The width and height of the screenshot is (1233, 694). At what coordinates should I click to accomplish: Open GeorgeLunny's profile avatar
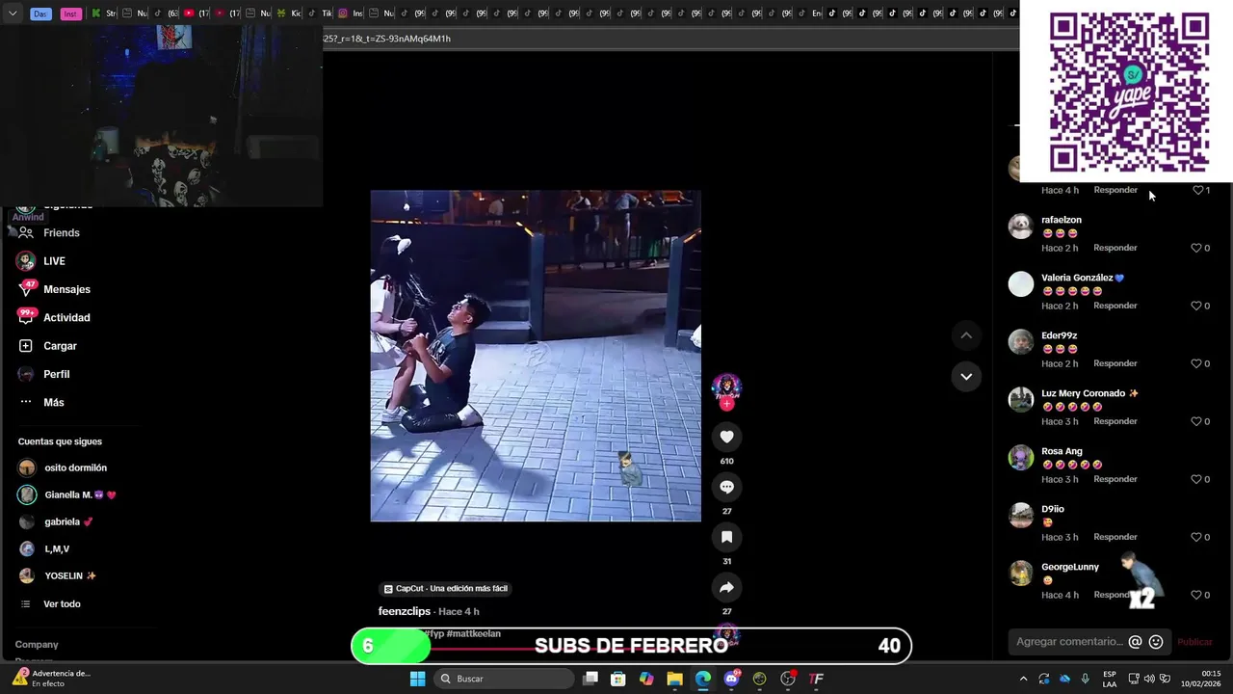pos(1020,573)
